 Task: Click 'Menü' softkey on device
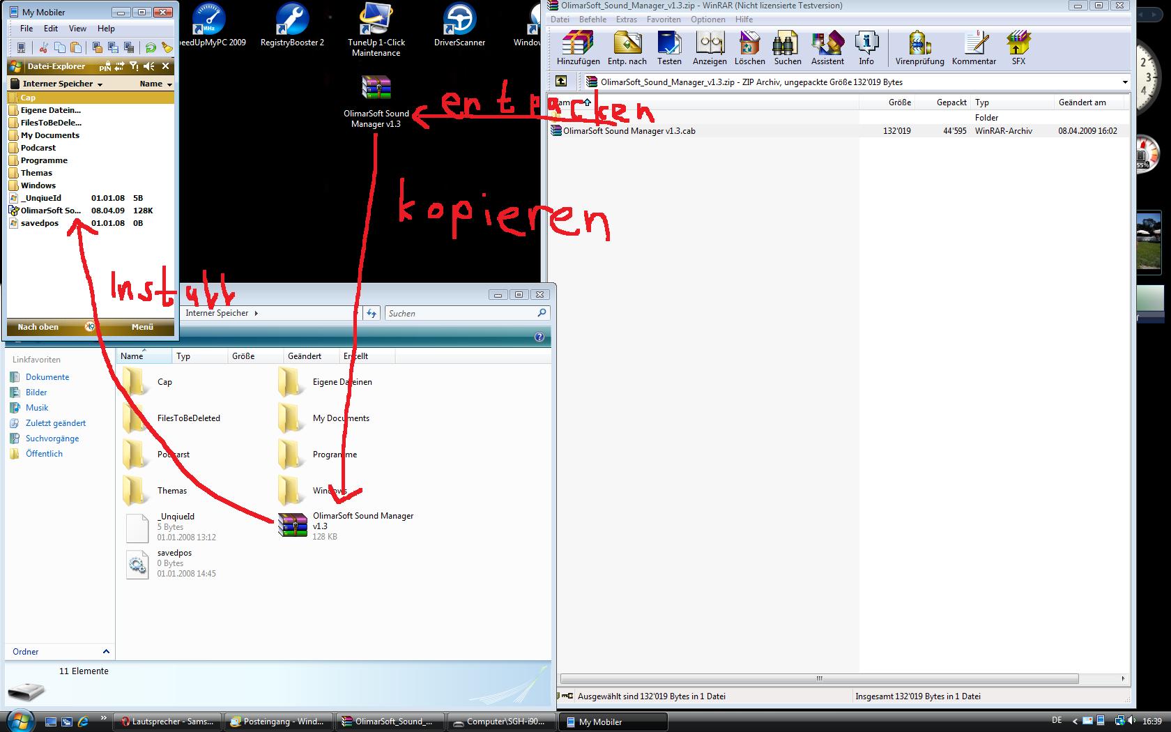(142, 327)
